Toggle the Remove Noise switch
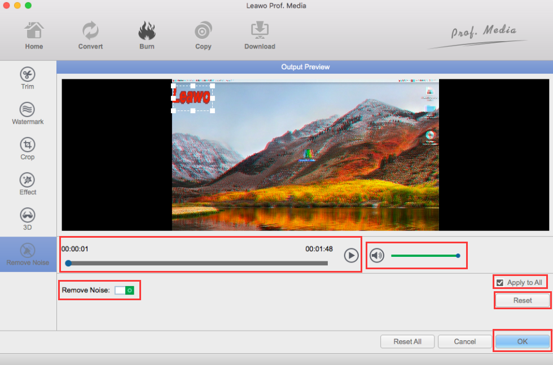 click(125, 291)
